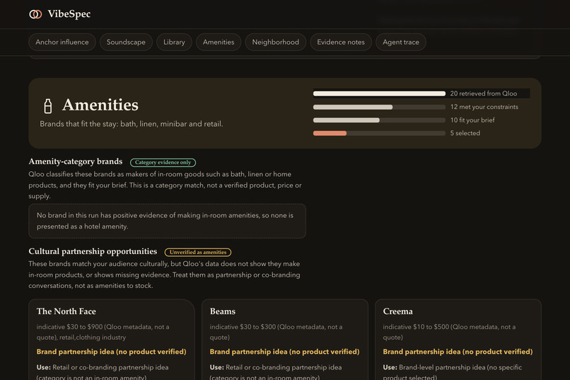Screen dimensions: 570x380
Task: Click the Beams 'Brand partnership idea' text
Action: click(x=284, y=352)
